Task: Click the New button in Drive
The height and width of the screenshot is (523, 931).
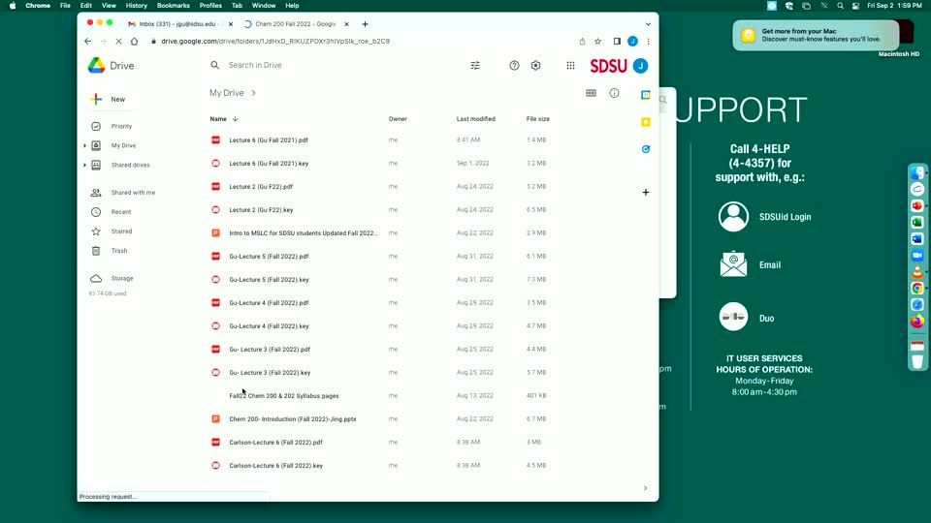Action: [x=109, y=100]
